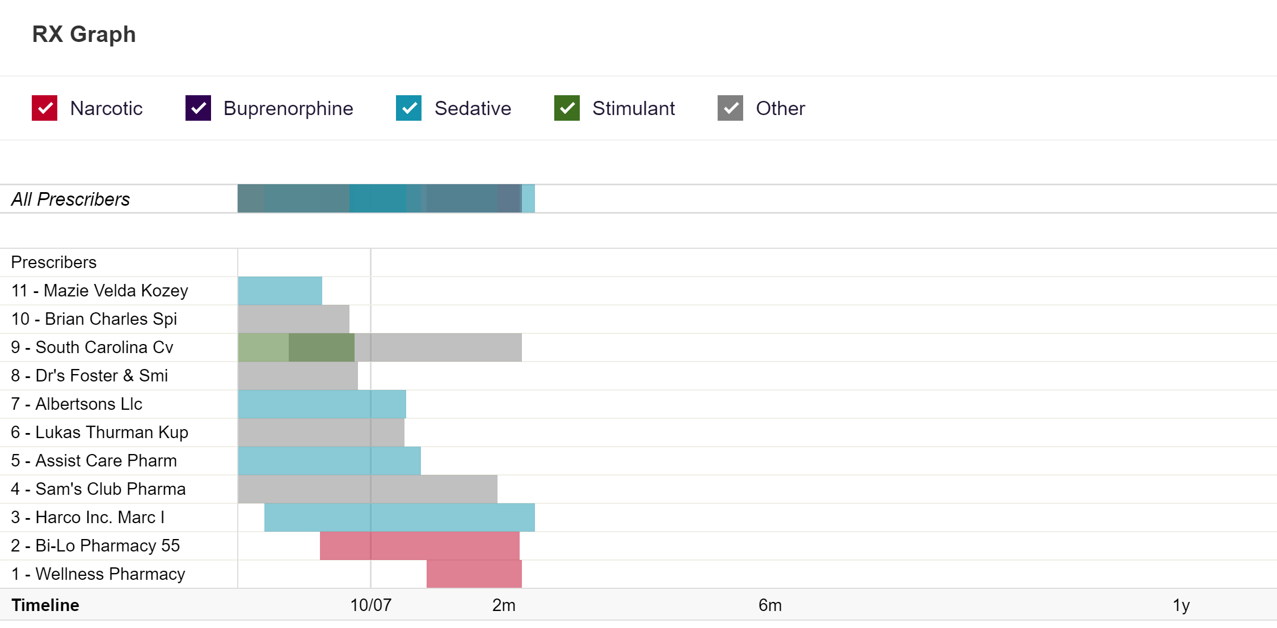Select the 1y timeline range

pyautogui.click(x=1181, y=605)
